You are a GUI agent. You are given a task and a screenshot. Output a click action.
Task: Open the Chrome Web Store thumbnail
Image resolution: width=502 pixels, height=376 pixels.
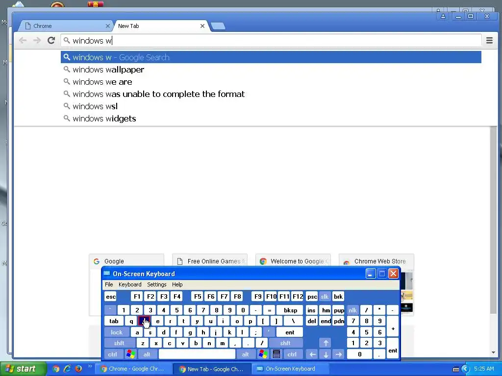point(376,261)
